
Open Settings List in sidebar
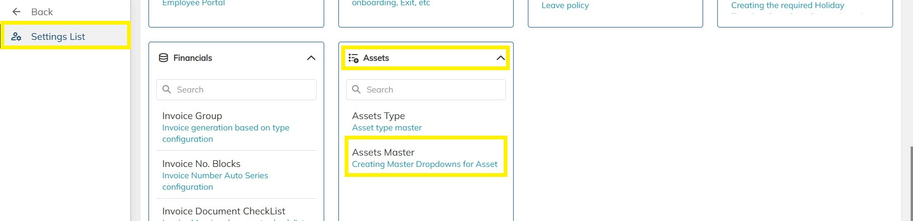pos(58,37)
